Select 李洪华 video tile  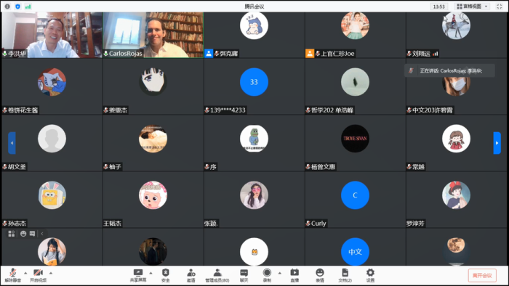point(52,35)
